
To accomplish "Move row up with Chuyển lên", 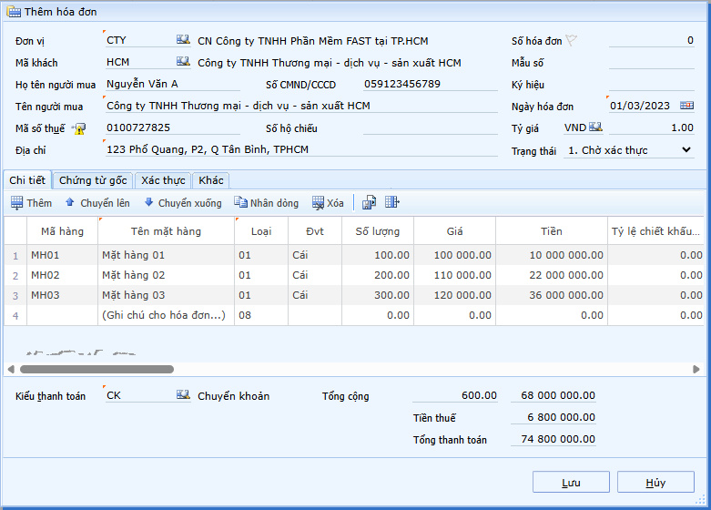I will point(96,203).
